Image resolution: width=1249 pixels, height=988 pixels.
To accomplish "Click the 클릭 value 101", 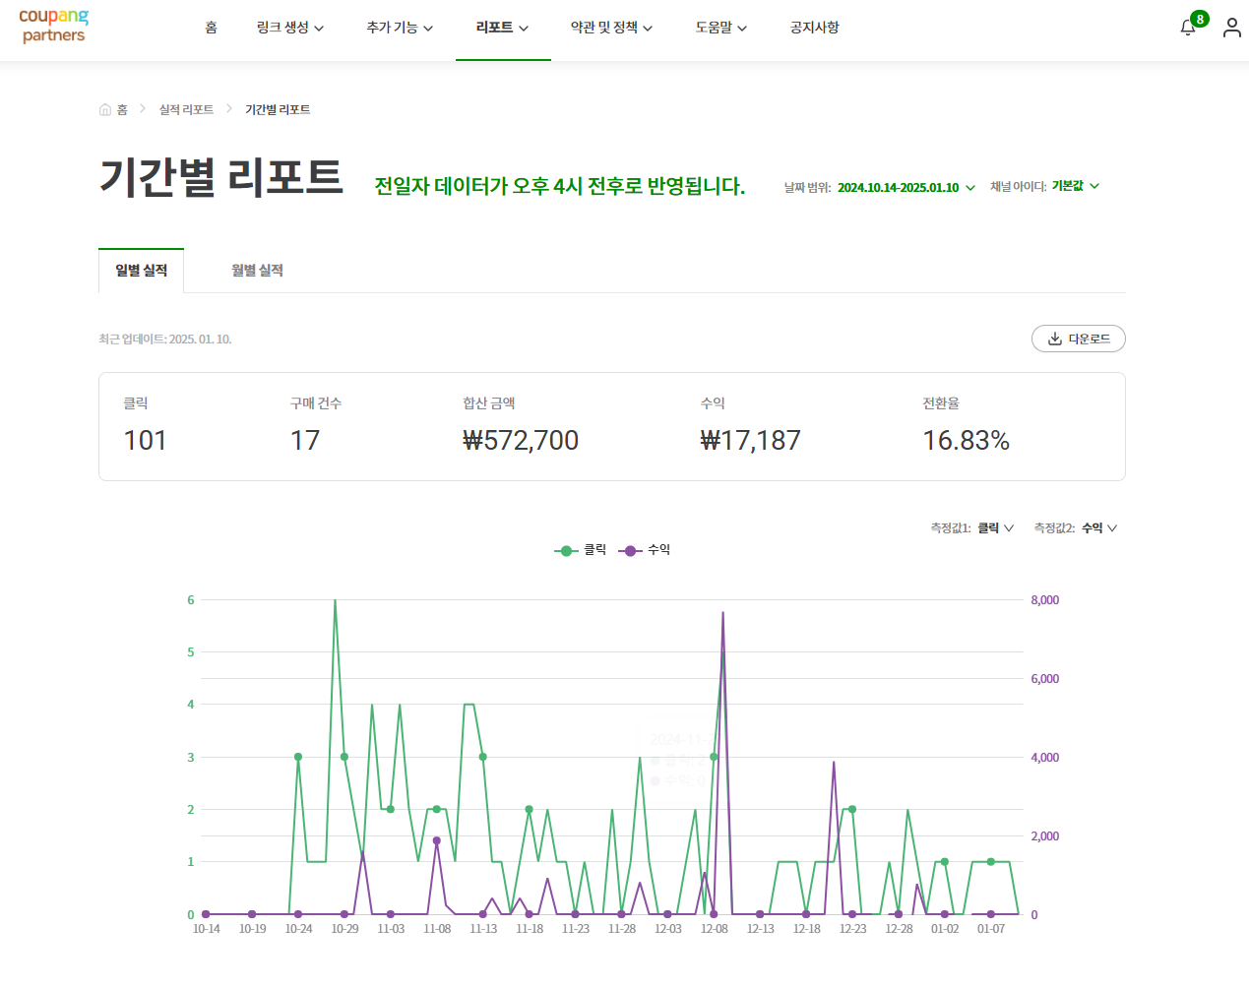I will [x=145, y=440].
